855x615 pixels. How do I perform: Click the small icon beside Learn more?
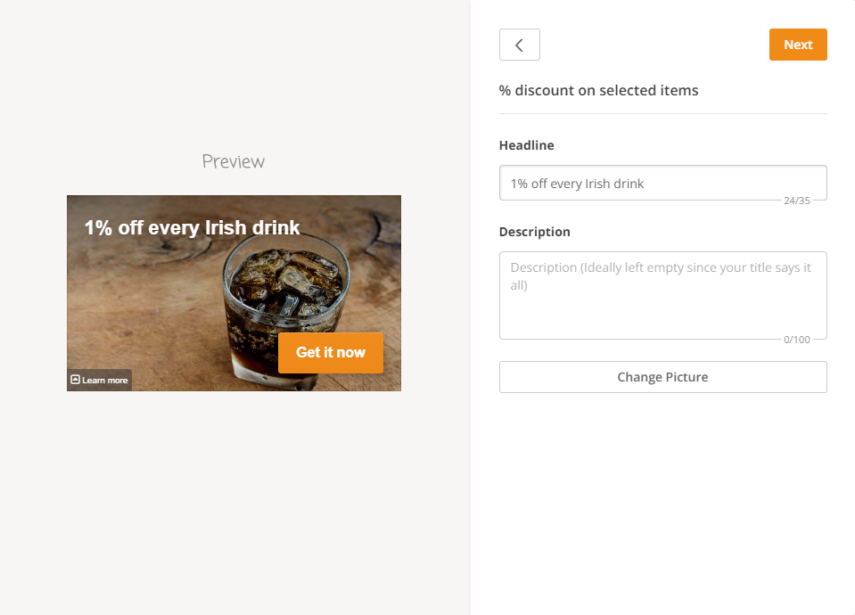click(x=75, y=380)
